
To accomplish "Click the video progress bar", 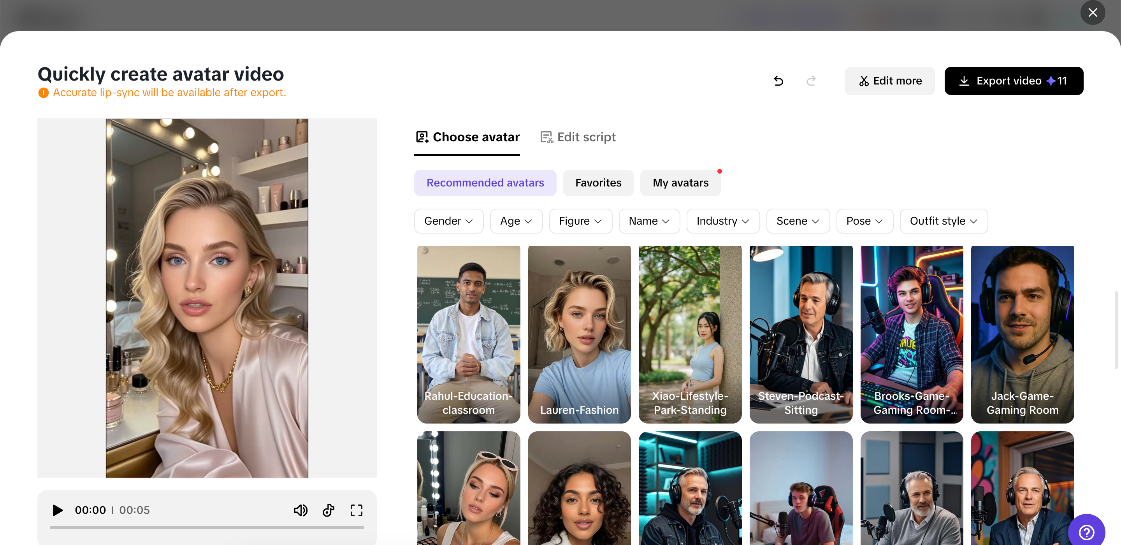I will coord(207,527).
